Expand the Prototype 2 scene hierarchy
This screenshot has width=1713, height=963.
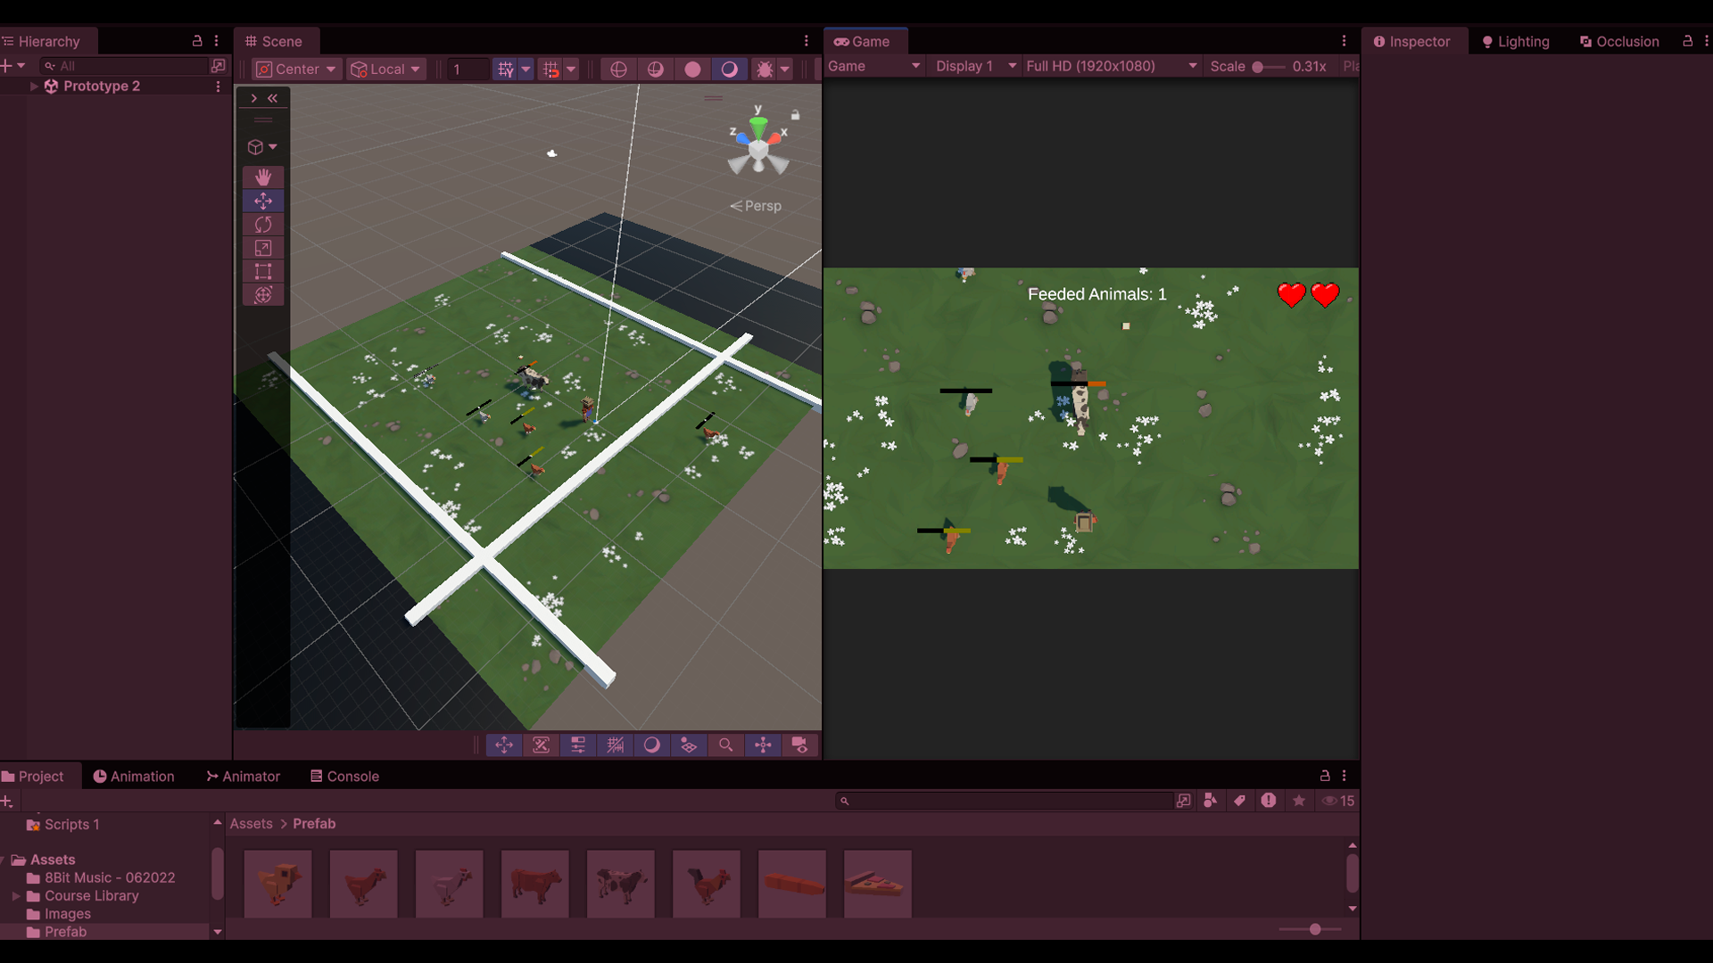[34, 86]
